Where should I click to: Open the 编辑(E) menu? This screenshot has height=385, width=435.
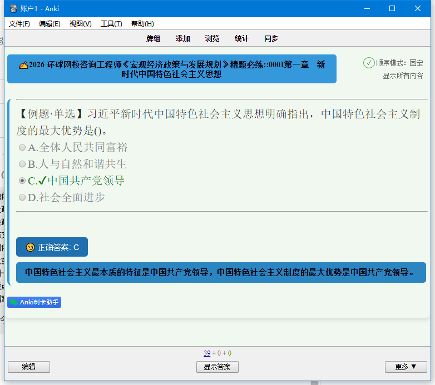pos(50,24)
